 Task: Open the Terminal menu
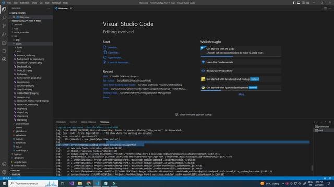56,3
